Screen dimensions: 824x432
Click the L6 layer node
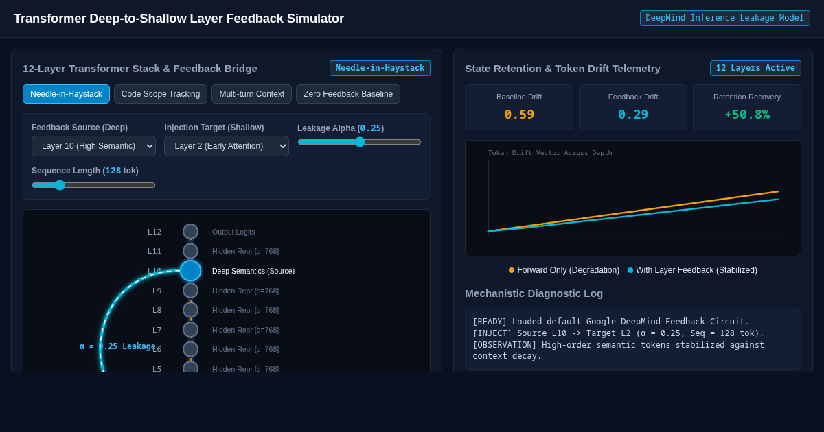click(190, 349)
